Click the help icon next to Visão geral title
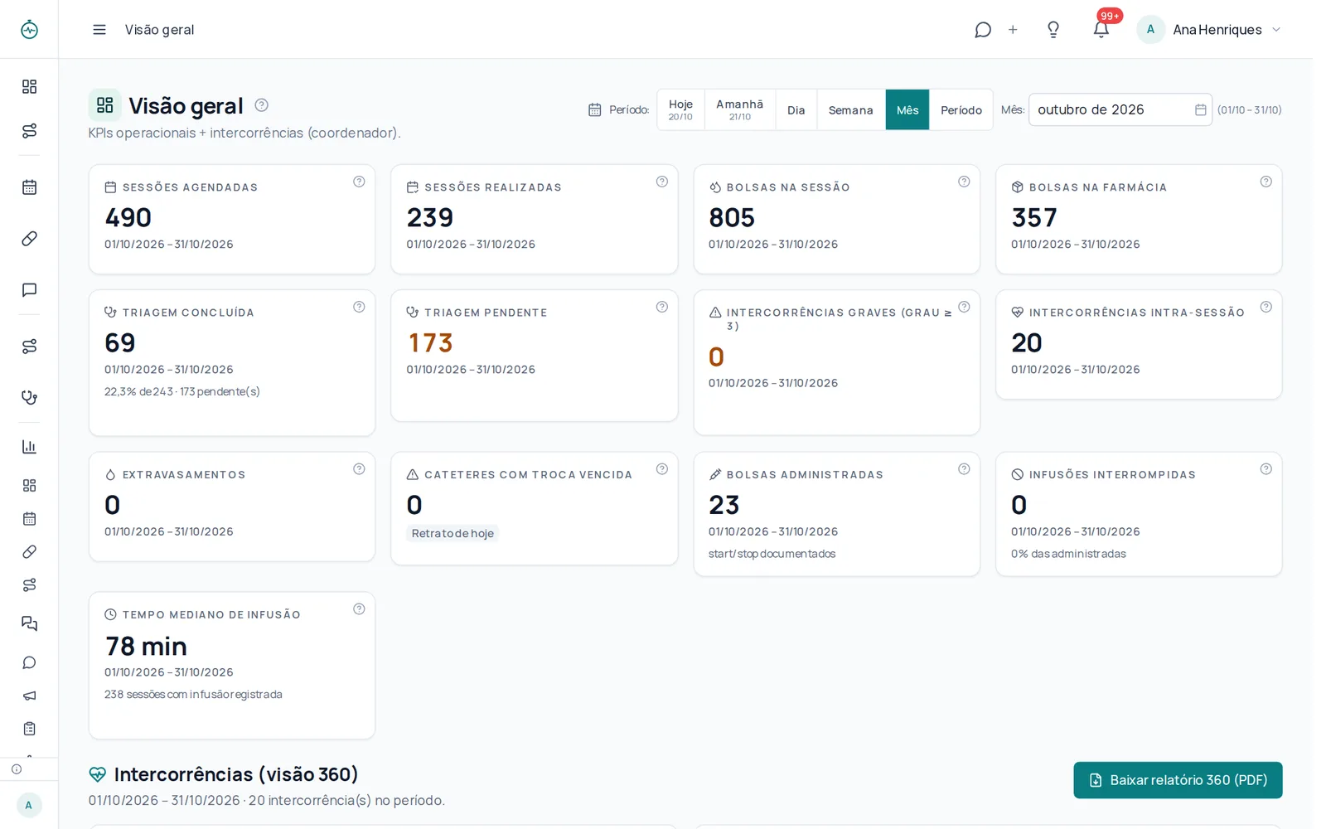The width and height of the screenshot is (1326, 829). point(261,105)
